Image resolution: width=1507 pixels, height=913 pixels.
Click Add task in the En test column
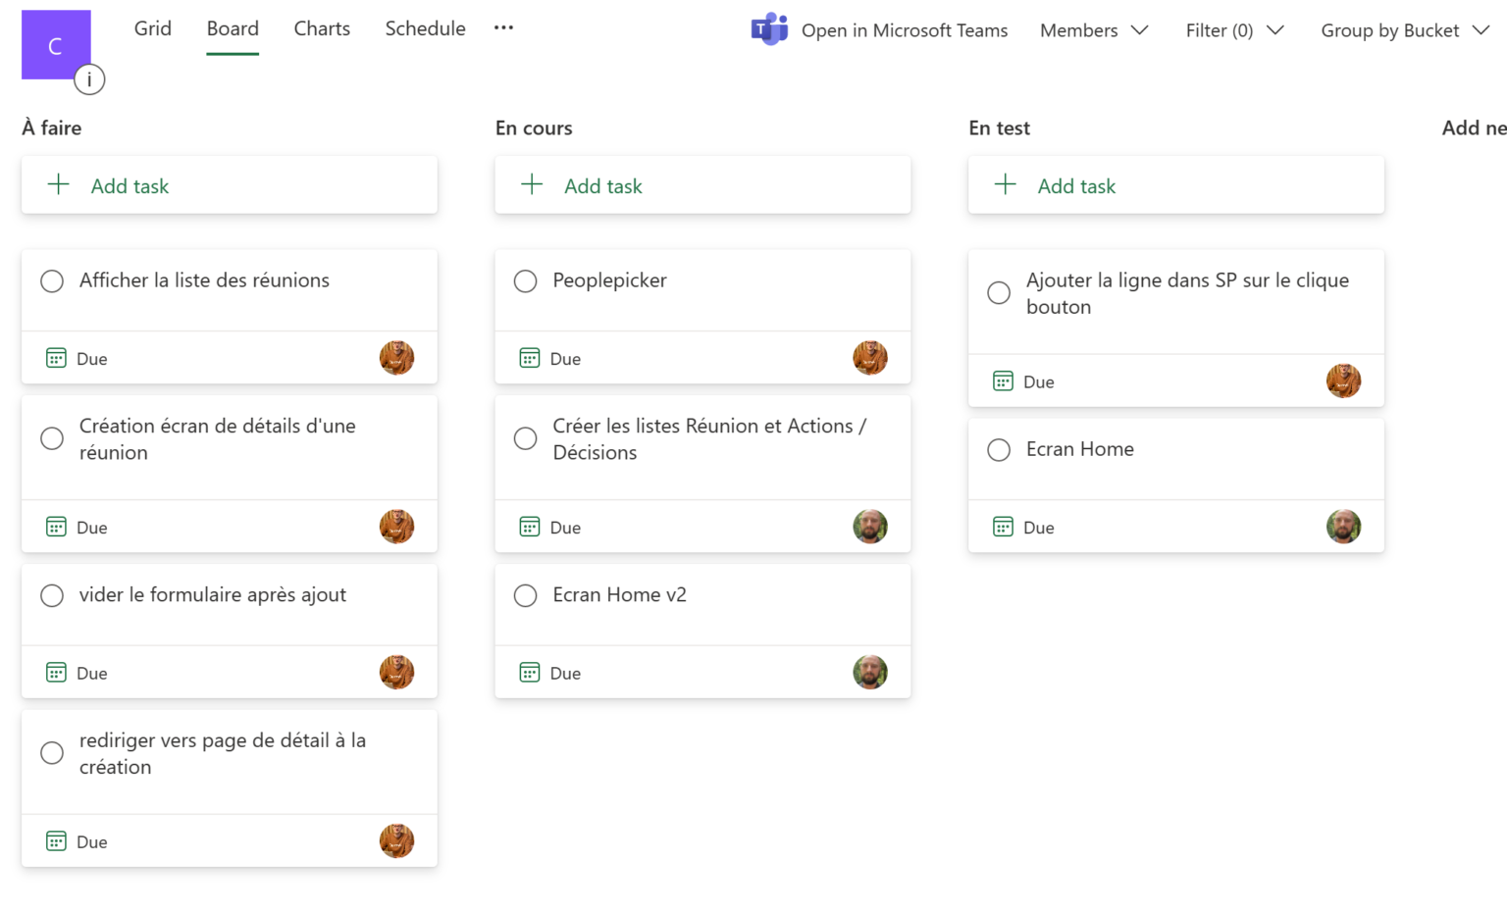coord(1076,185)
